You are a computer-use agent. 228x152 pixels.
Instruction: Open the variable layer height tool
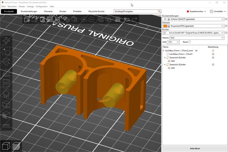pos(118,19)
